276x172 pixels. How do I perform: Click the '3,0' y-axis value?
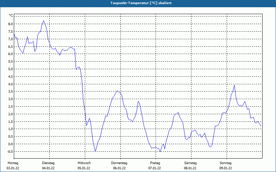11,99
